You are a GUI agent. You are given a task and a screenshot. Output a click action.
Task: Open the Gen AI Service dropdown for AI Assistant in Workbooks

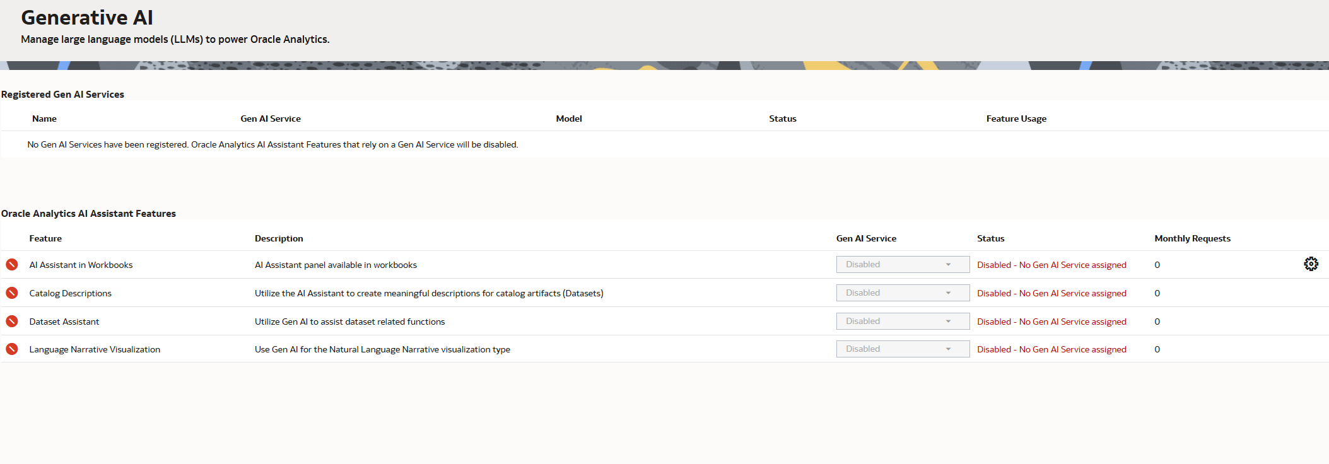point(903,264)
